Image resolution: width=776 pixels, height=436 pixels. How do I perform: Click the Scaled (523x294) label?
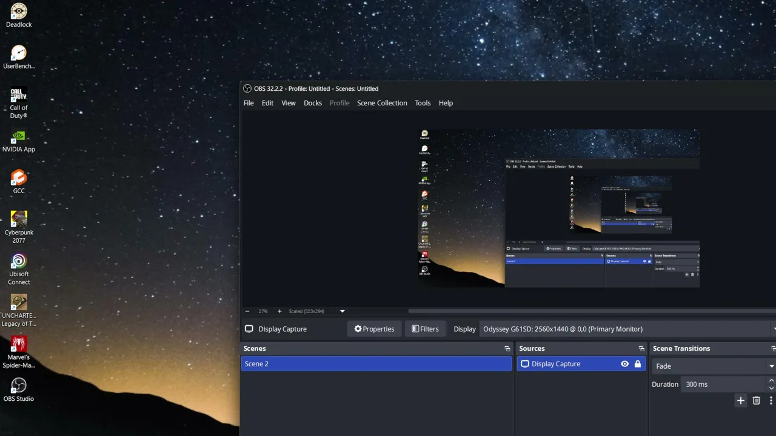pos(307,311)
